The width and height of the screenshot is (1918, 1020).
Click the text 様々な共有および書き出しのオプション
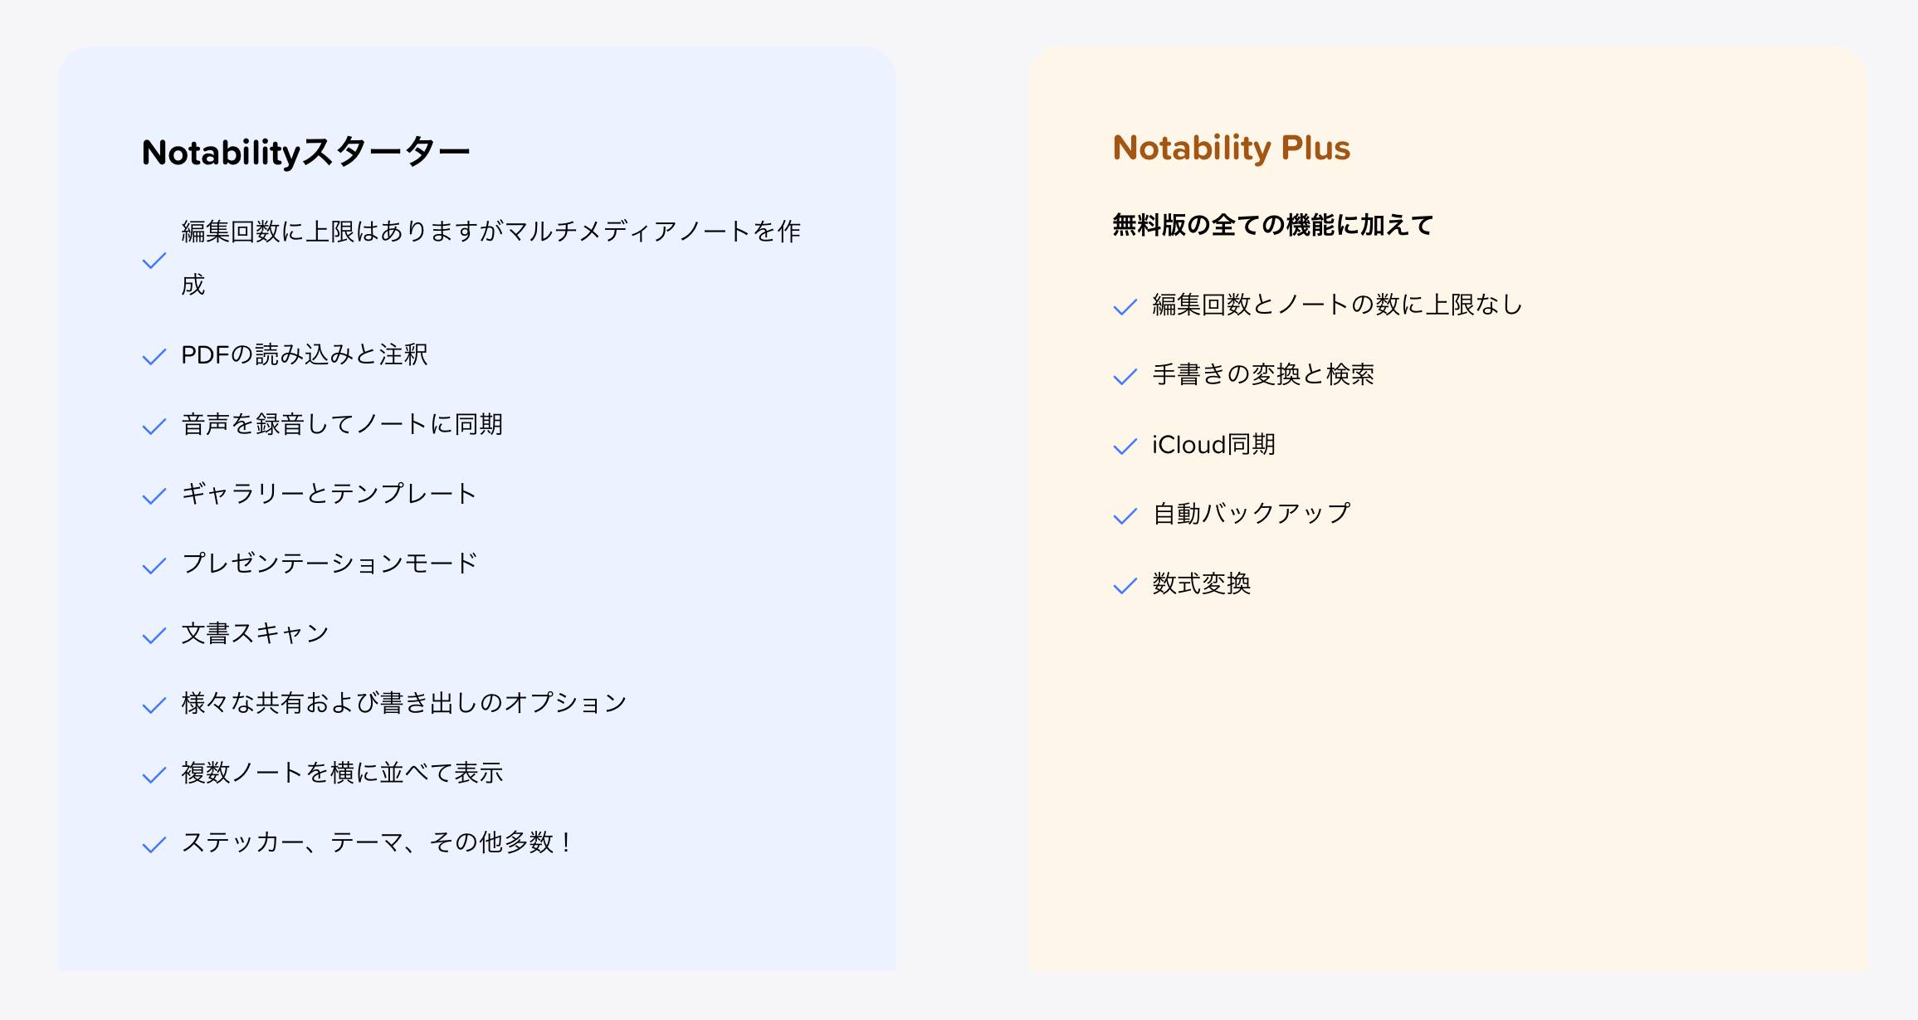coord(404,703)
